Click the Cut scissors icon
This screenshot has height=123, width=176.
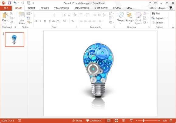pyautogui.click(x=11, y=13)
